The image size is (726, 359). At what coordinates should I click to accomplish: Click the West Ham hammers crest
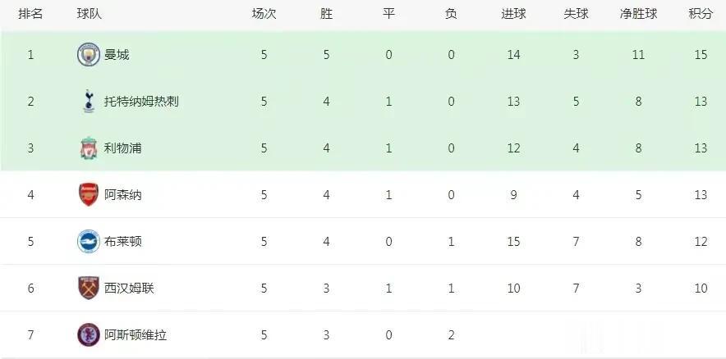[89, 288]
